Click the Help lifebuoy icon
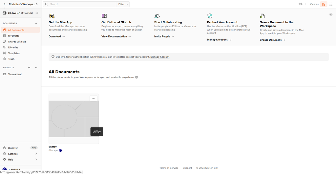 click(x=5, y=160)
